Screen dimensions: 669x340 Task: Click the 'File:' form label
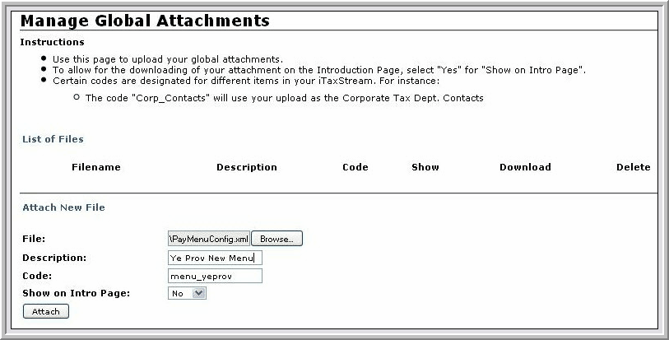33,239
